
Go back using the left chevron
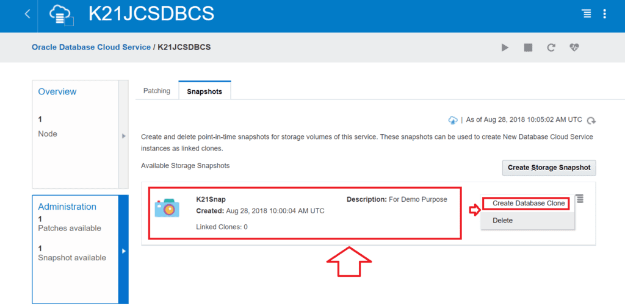[x=27, y=14]
